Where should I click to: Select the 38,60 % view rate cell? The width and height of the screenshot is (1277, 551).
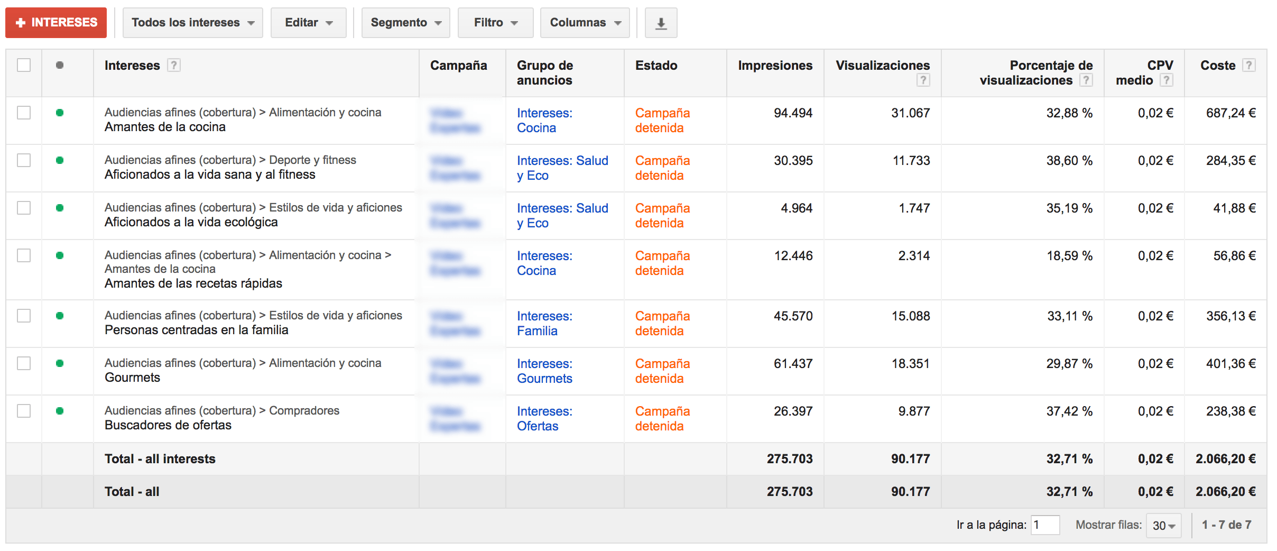point(1069,161)
